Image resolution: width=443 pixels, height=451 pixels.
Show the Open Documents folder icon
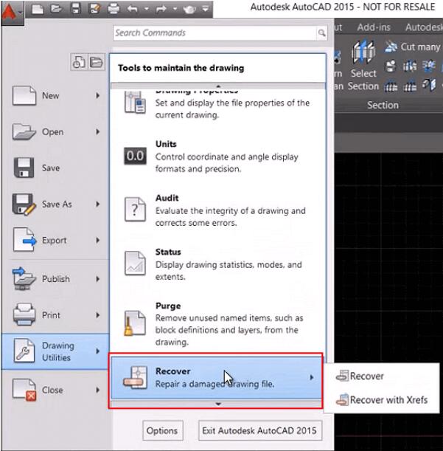[x=96, y=62]
